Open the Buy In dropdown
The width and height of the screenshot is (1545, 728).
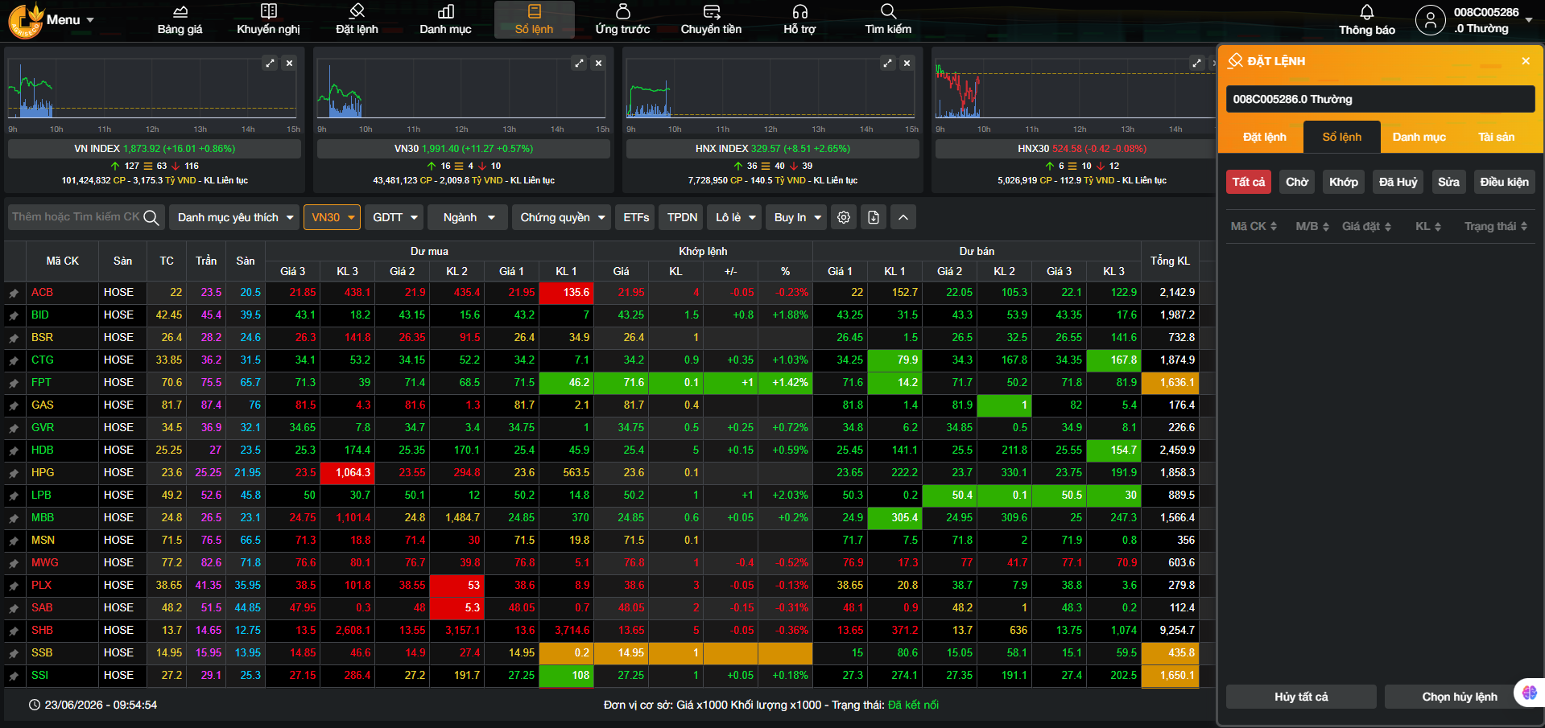click(x=797, y=217)
